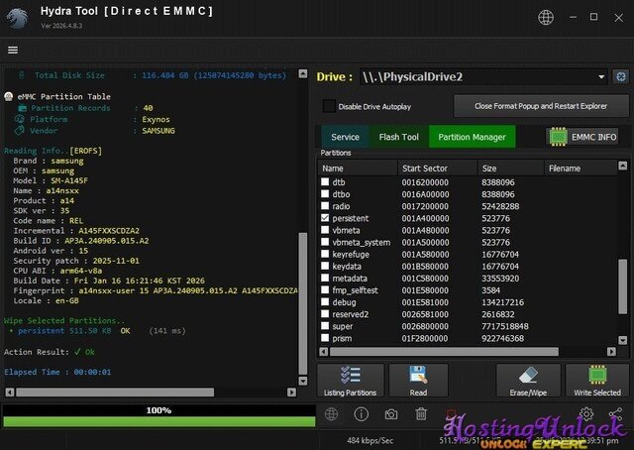
Task: Clear the log with trash icon
Action: (x=421, y=414)
